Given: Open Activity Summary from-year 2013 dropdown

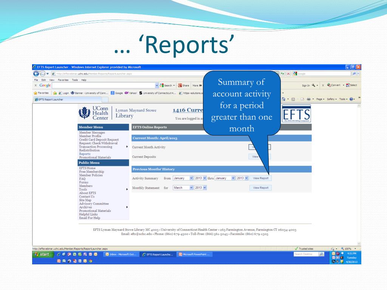Looking at the screenshot, I should click(200, 178).
